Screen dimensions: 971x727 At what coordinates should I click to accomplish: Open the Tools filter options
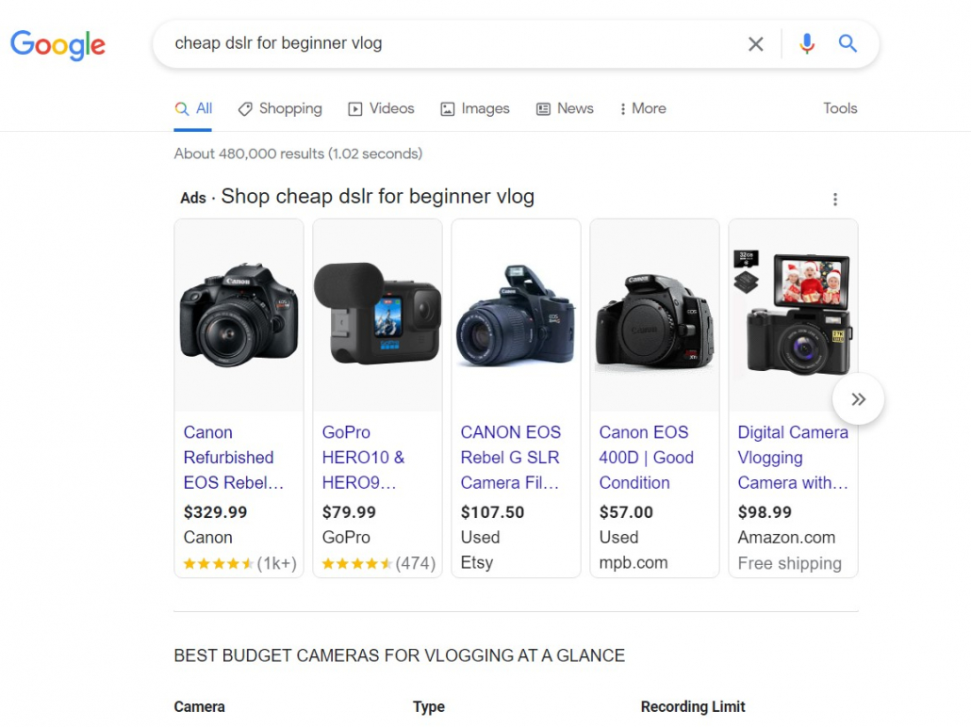coord(840,108)
